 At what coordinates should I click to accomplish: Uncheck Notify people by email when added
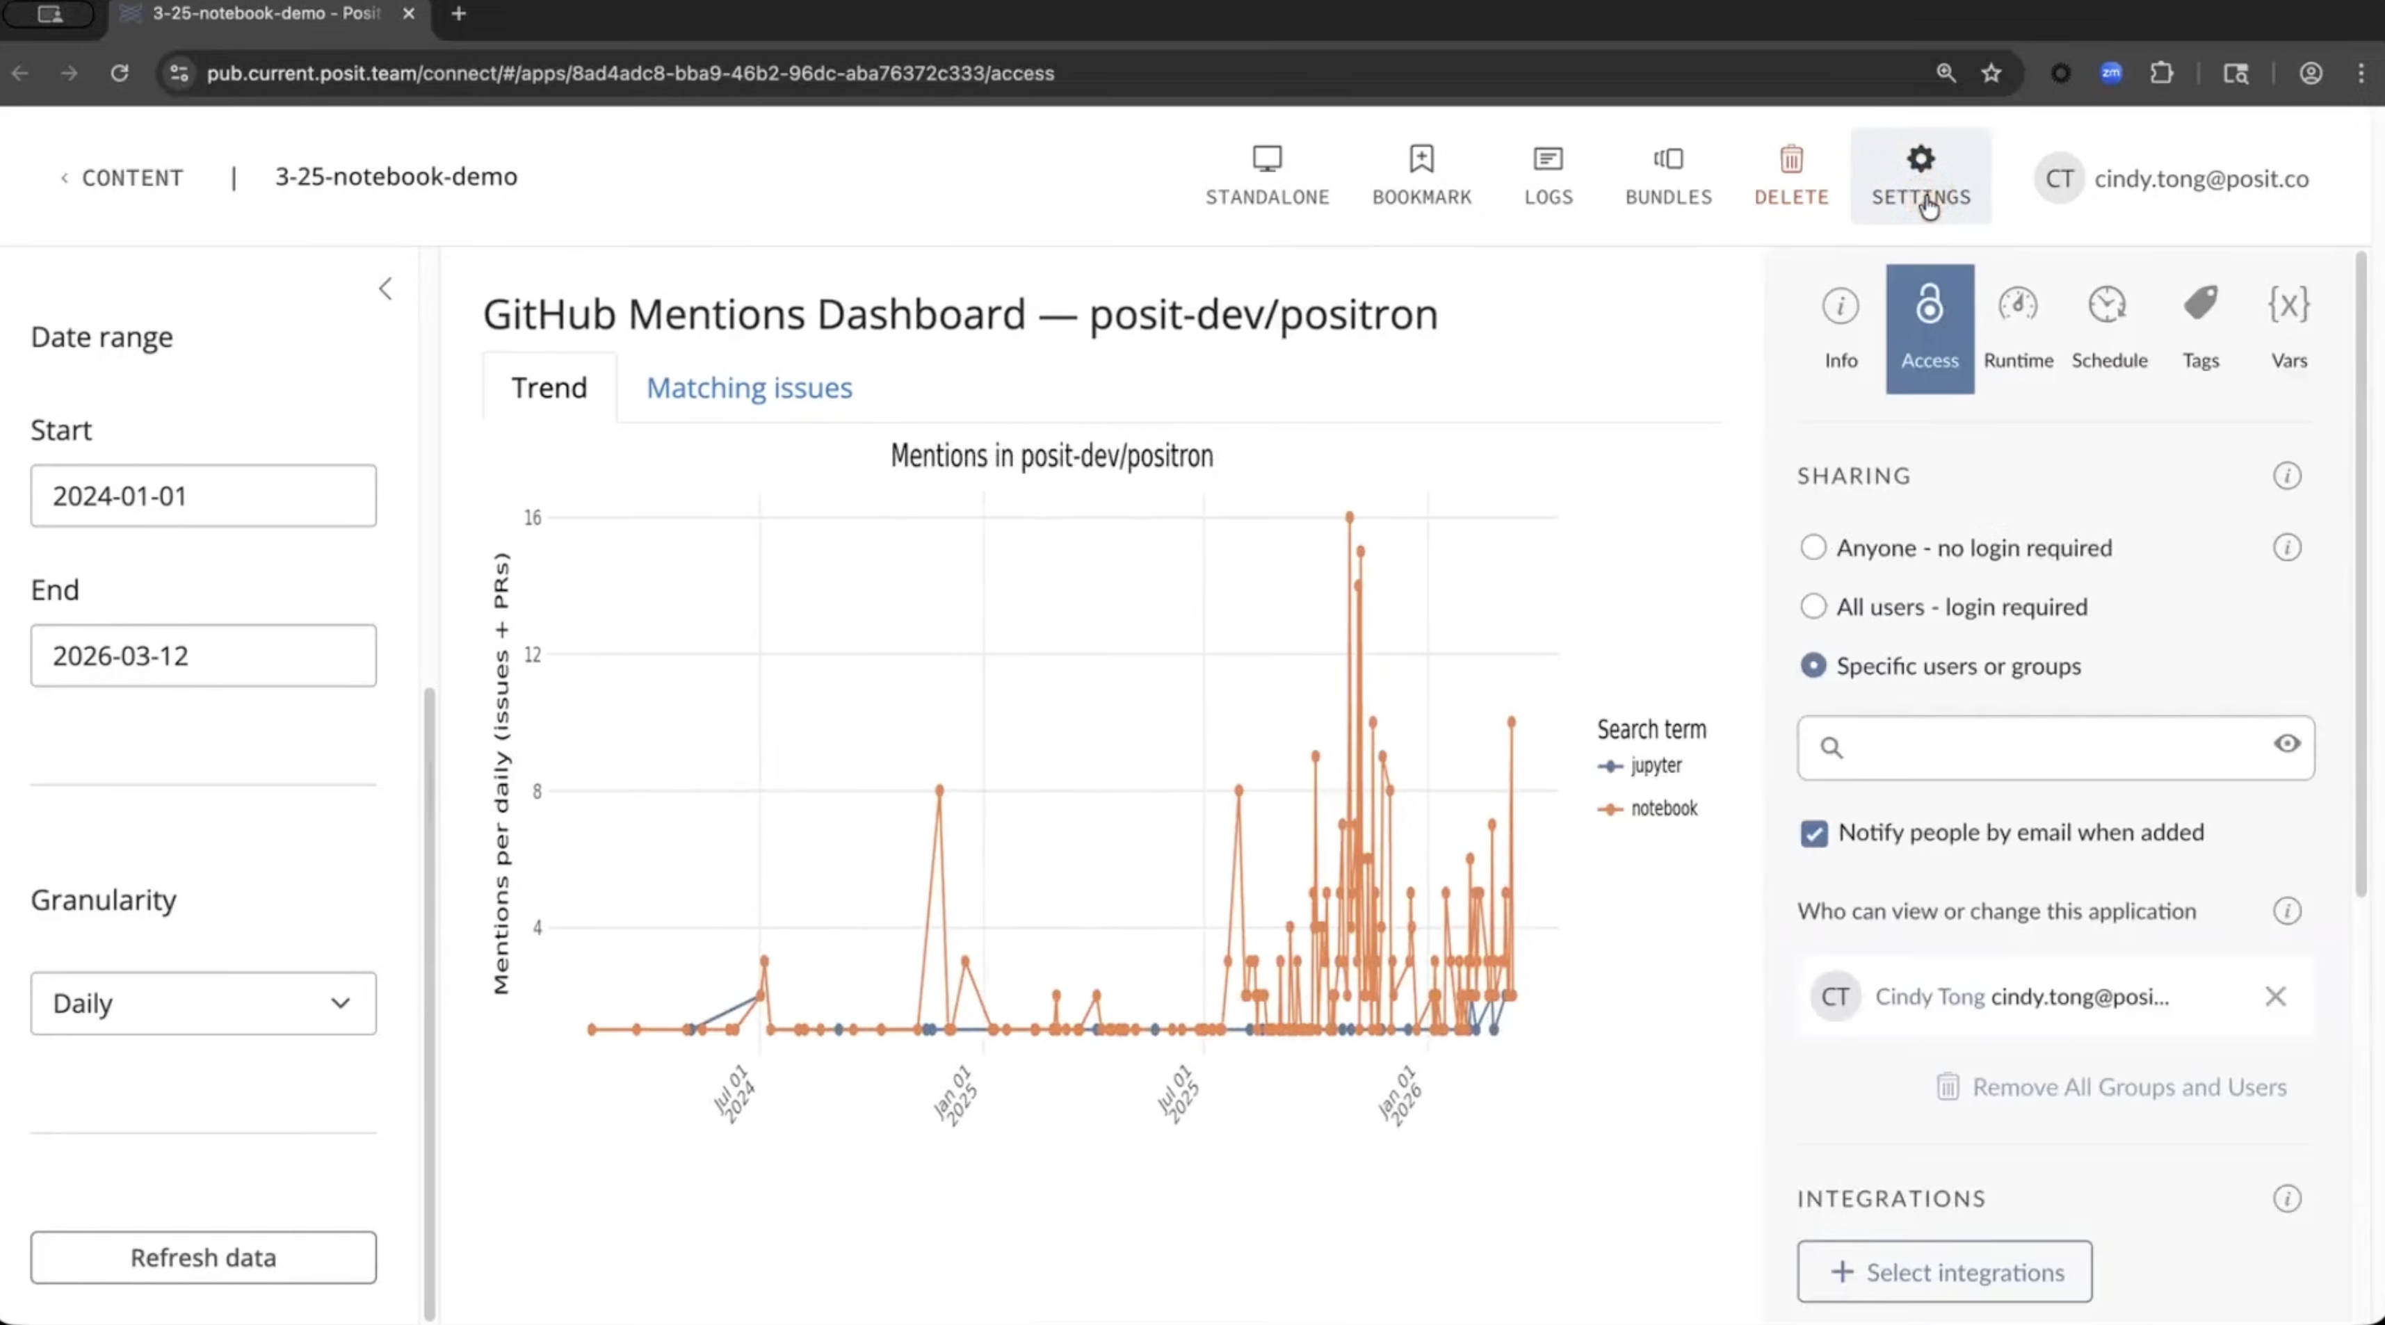[x=1813, y=834]
